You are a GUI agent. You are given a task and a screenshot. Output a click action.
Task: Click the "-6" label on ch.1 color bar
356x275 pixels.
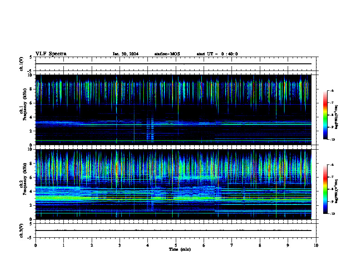(332, 90)
